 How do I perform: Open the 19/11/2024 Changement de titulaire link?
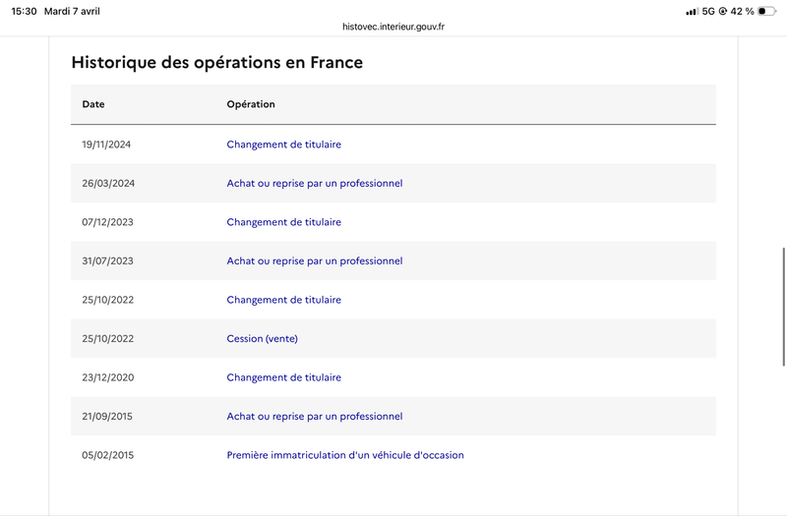click(x=283, y=144)
